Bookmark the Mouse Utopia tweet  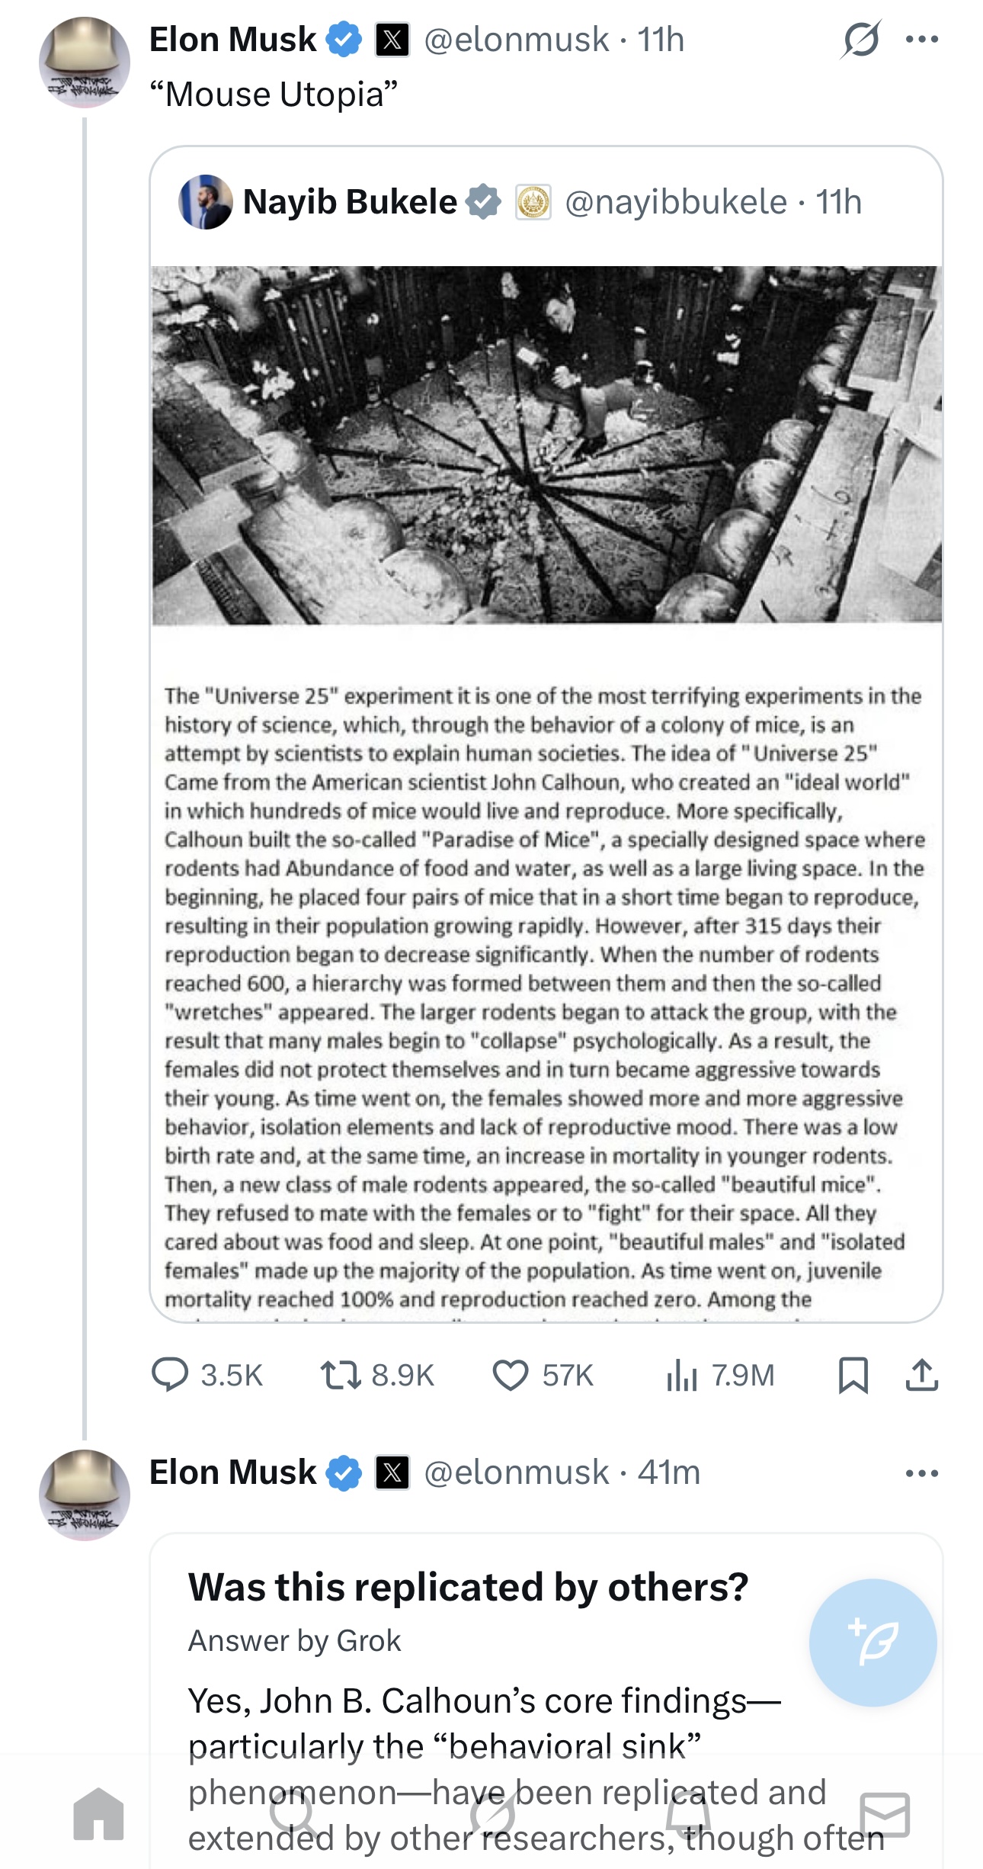(x=853, y=1375)
